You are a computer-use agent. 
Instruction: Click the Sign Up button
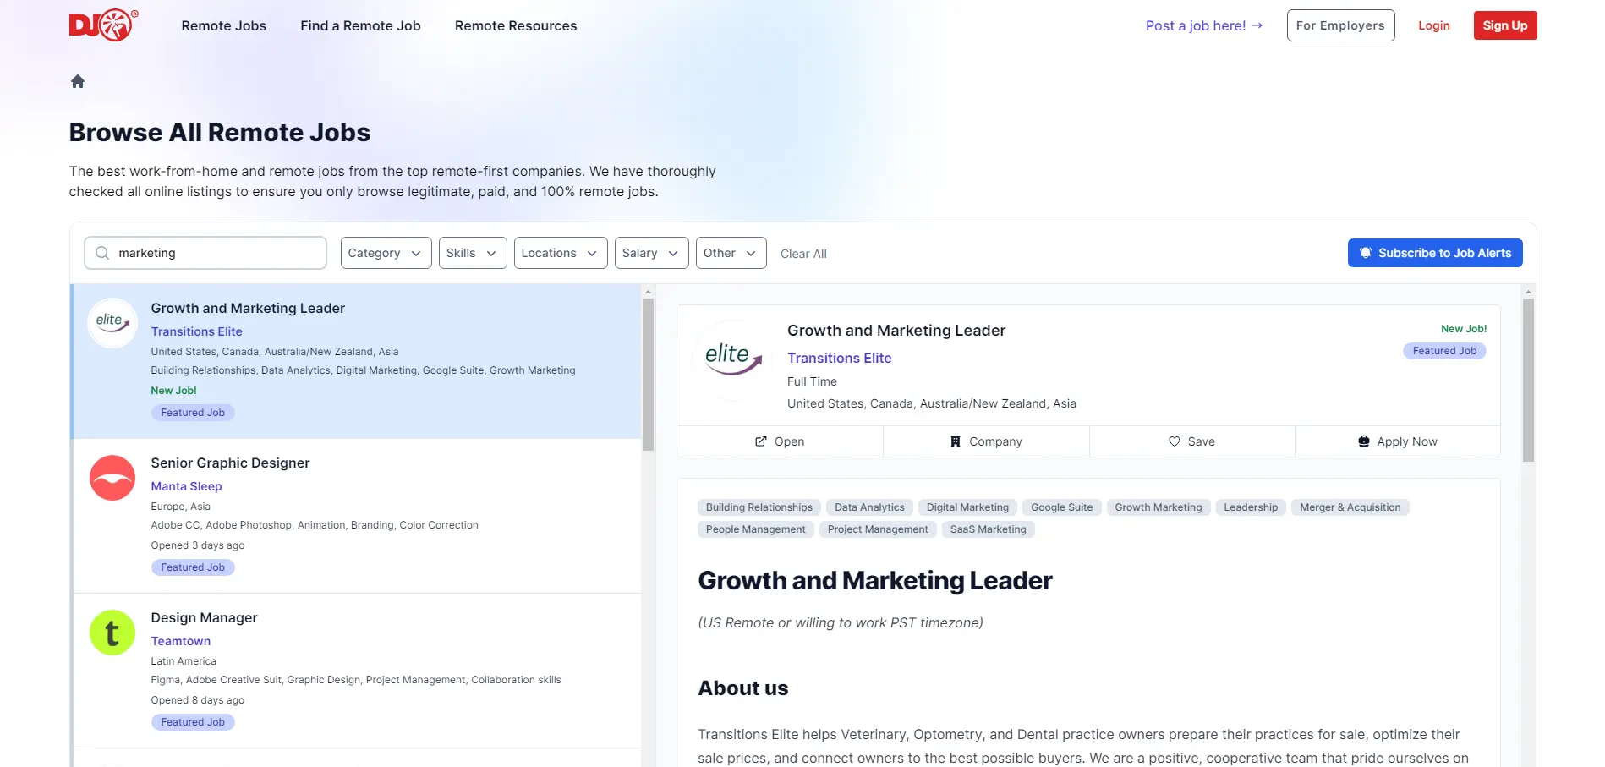[1505, 25]
